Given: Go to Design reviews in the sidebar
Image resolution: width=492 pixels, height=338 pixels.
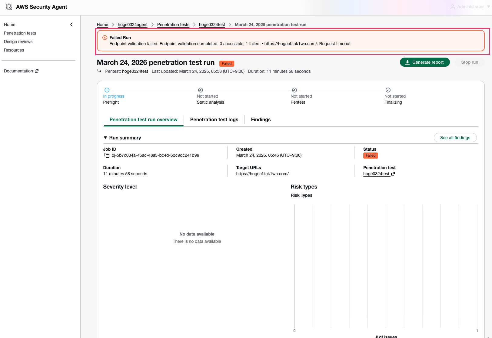Looking at the screenshot, I should (18, 42).
